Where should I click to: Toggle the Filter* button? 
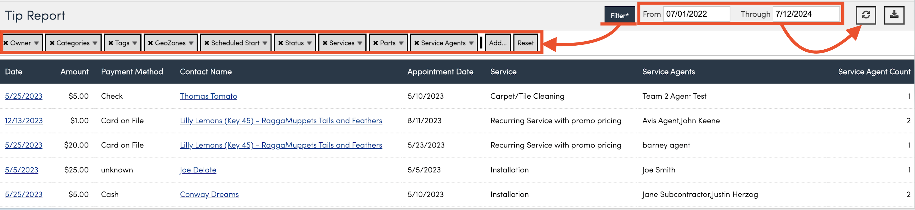[x=619, y=15]
